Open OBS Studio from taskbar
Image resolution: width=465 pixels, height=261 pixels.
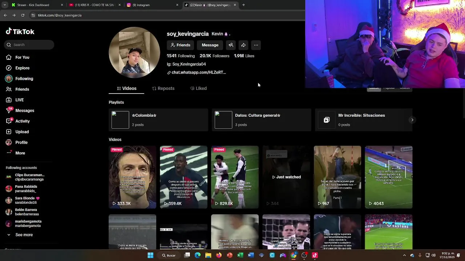(304, 255)
